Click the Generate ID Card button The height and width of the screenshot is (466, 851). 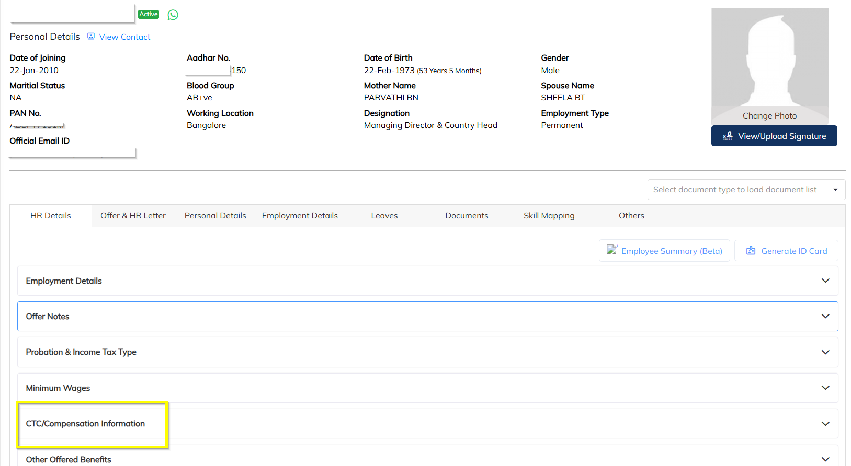(x=786, y=251)
